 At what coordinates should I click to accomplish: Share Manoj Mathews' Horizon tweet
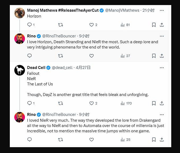pyautogui.click(x=162, y=25)
